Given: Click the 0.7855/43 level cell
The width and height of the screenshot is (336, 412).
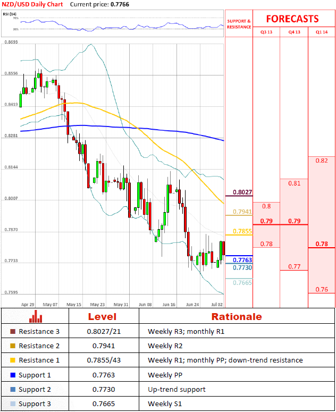Looking at the screenshot, I should pyautogui.click(x=104, y=360).
